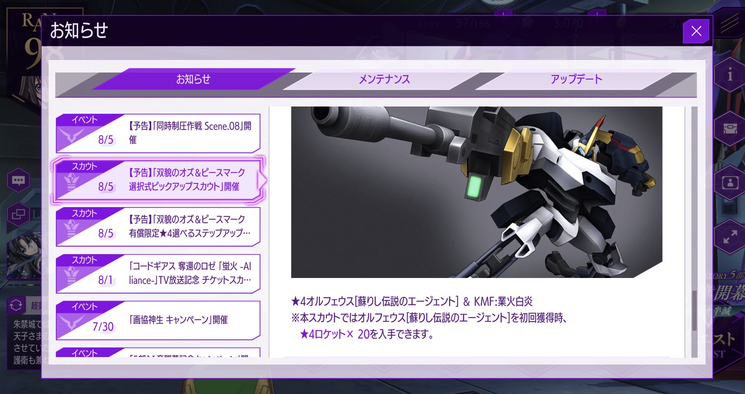Click the refresh arrows icon beside 超美
The image size is (745, 394).
coord(16,305)
